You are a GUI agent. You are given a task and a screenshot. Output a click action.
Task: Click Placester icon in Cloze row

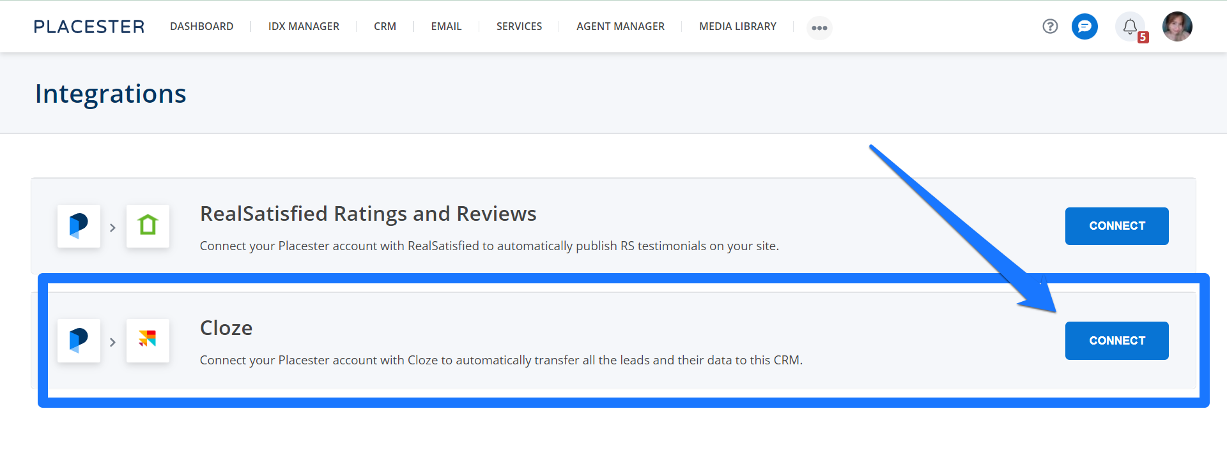point(79,340)
